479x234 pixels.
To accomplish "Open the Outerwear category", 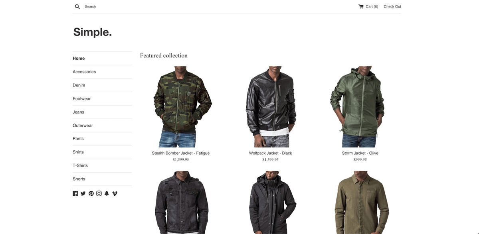I will click(x=83, y=125).
